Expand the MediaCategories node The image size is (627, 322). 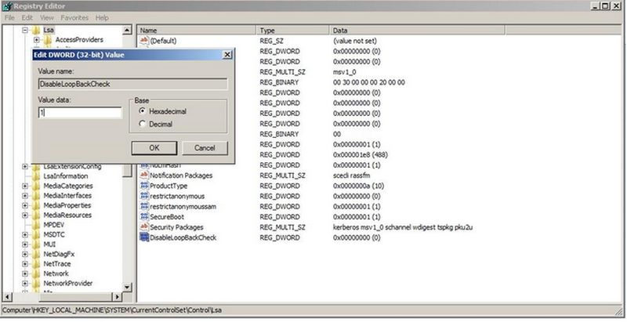tap(25, 186)
